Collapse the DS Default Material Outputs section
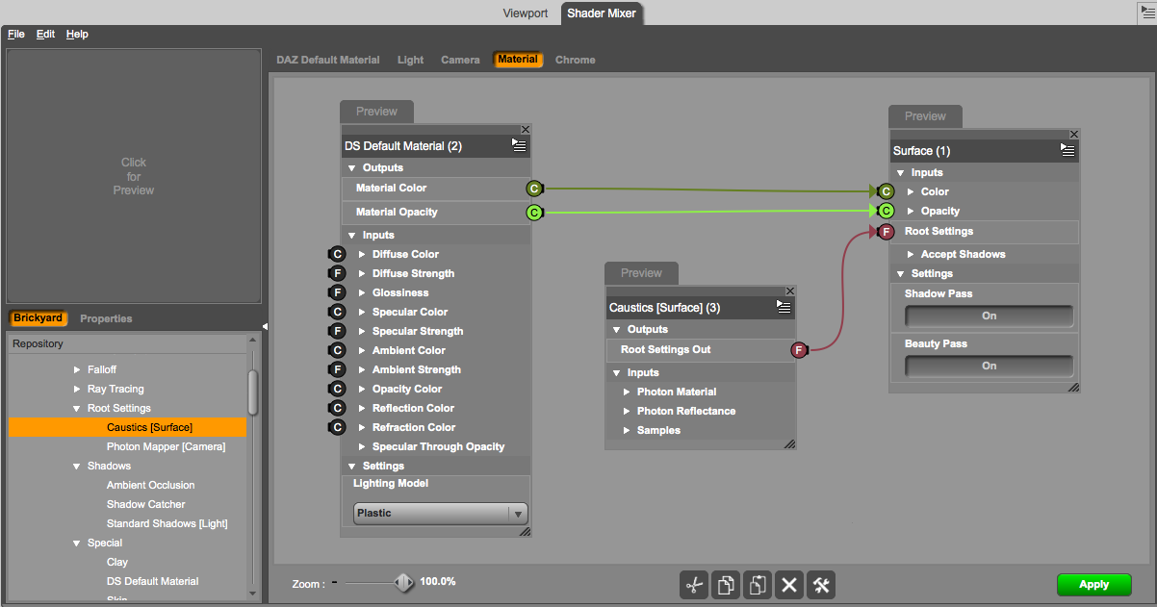The width and height of the screenshot is (1157, 607). pyautogui.click(x=352, y=167)
